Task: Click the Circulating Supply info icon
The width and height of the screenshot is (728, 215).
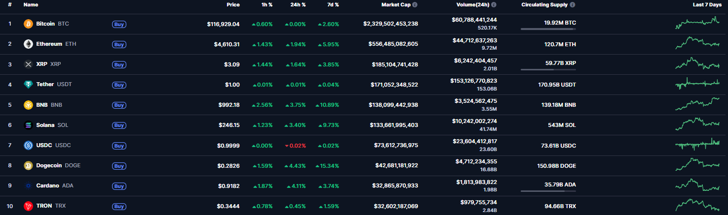Action: click(x=573, y=4)
